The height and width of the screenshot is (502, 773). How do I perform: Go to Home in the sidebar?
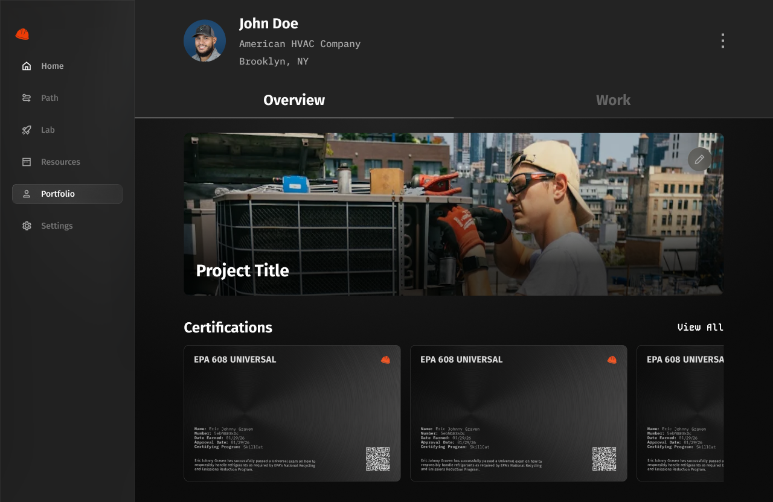click(x=67, y=66)
